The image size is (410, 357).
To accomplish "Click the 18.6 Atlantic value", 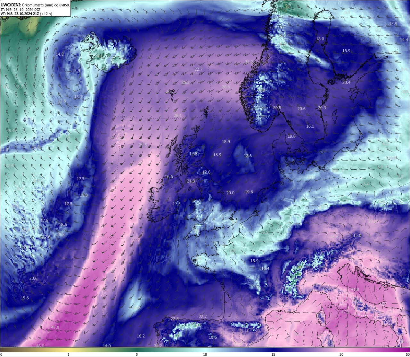I will coord(63,225).
